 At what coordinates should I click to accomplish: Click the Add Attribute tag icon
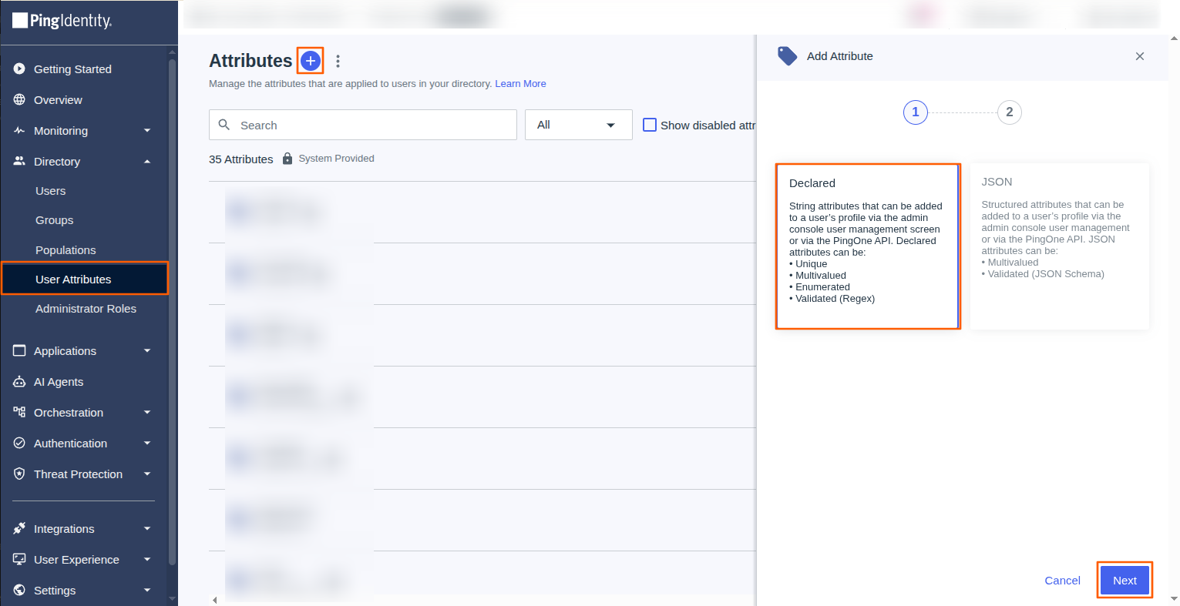point(787,56)
